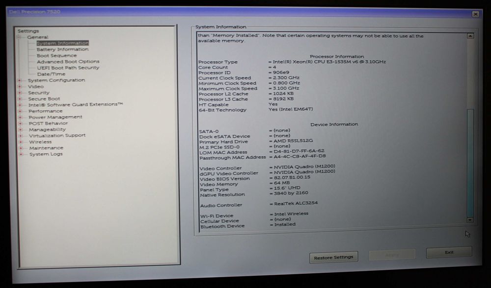Expand the Virtualization Support node
This screenshot has width=491, height=288.
point(21,136)
